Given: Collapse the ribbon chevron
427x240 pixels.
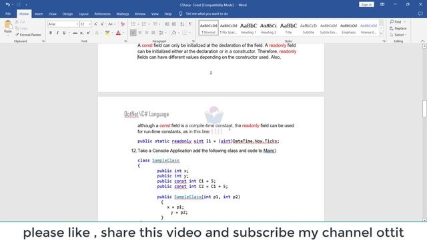Looking at the screenshot, I should [422, 41].
